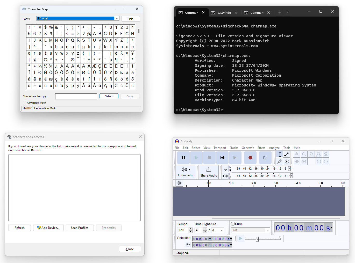Open the large time display format dropdown
This screenshot has height=263, width=355.
(x=331, y=228)
